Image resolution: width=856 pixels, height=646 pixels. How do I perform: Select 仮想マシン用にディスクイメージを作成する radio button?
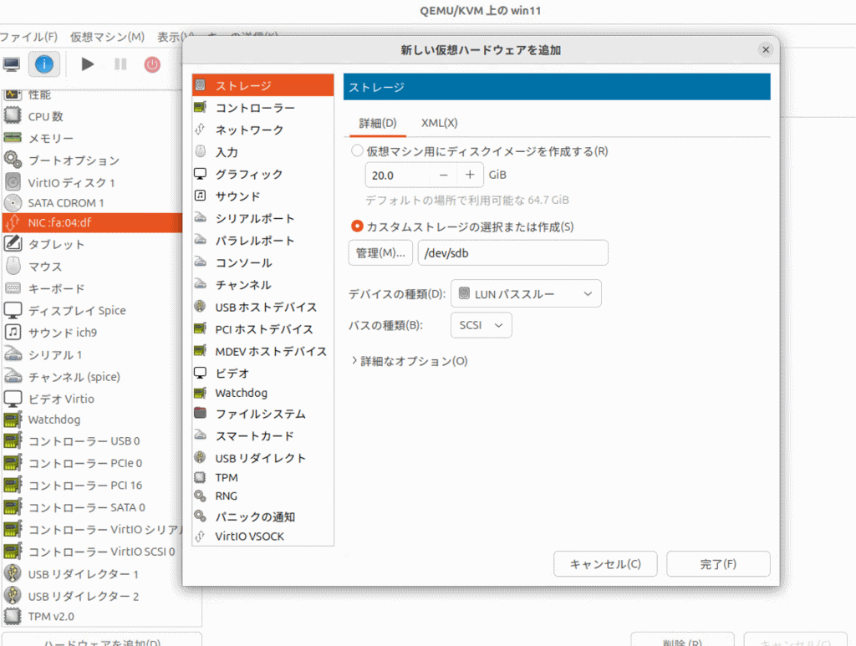[358, 151]
